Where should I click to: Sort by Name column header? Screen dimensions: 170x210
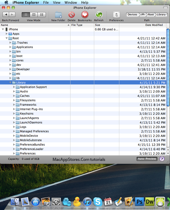[x=35, y=25]
